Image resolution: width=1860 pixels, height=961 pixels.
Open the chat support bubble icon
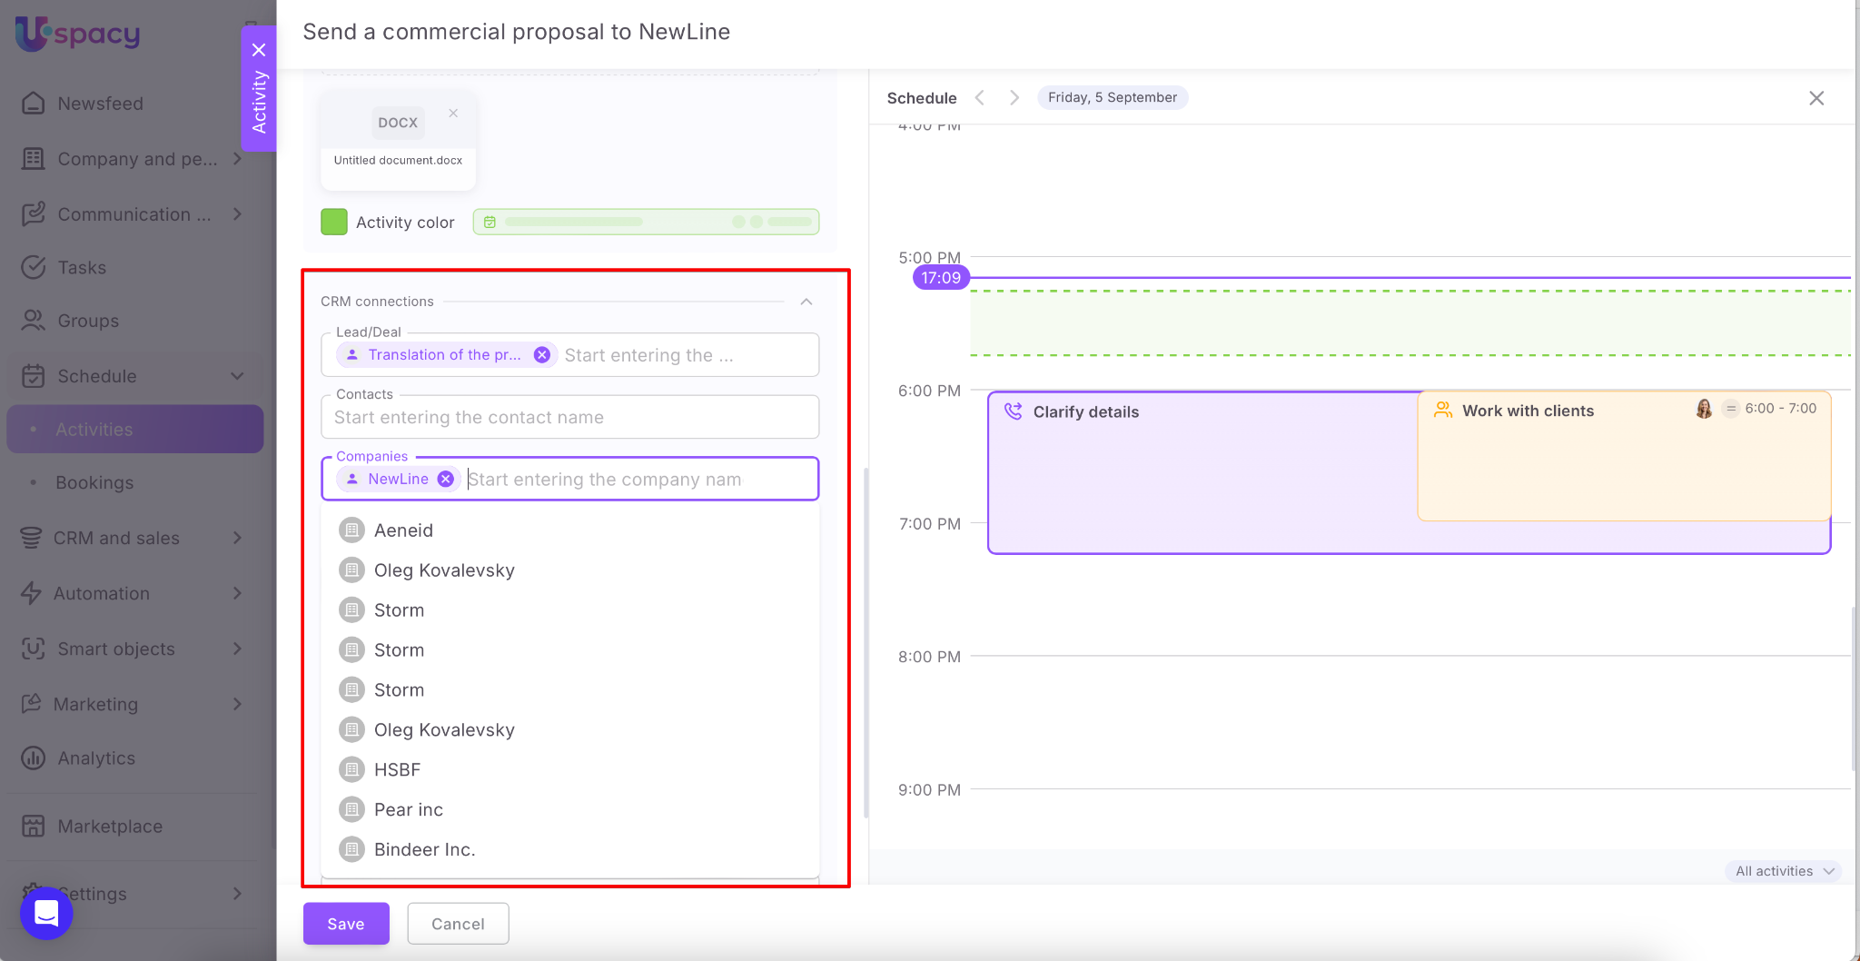click(46, 913)
